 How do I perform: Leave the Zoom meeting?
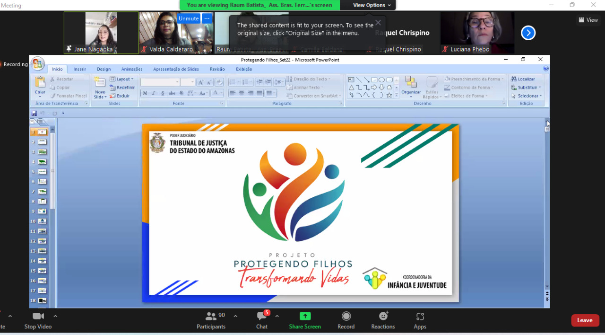tap(585, 320)
